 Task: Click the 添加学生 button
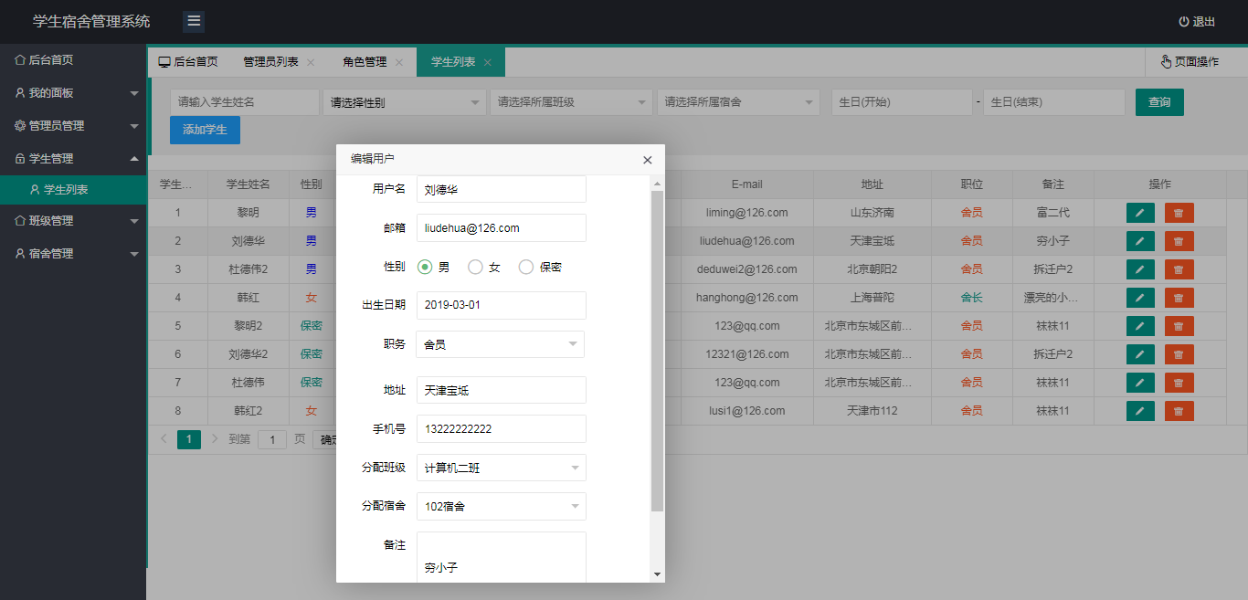click(204, 131)
